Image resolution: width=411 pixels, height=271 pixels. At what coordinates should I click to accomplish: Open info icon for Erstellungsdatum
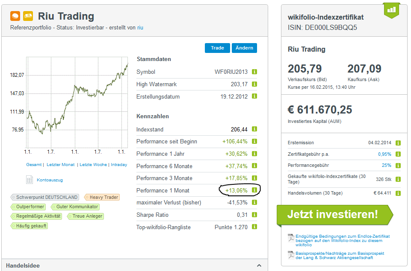(254, 96)
